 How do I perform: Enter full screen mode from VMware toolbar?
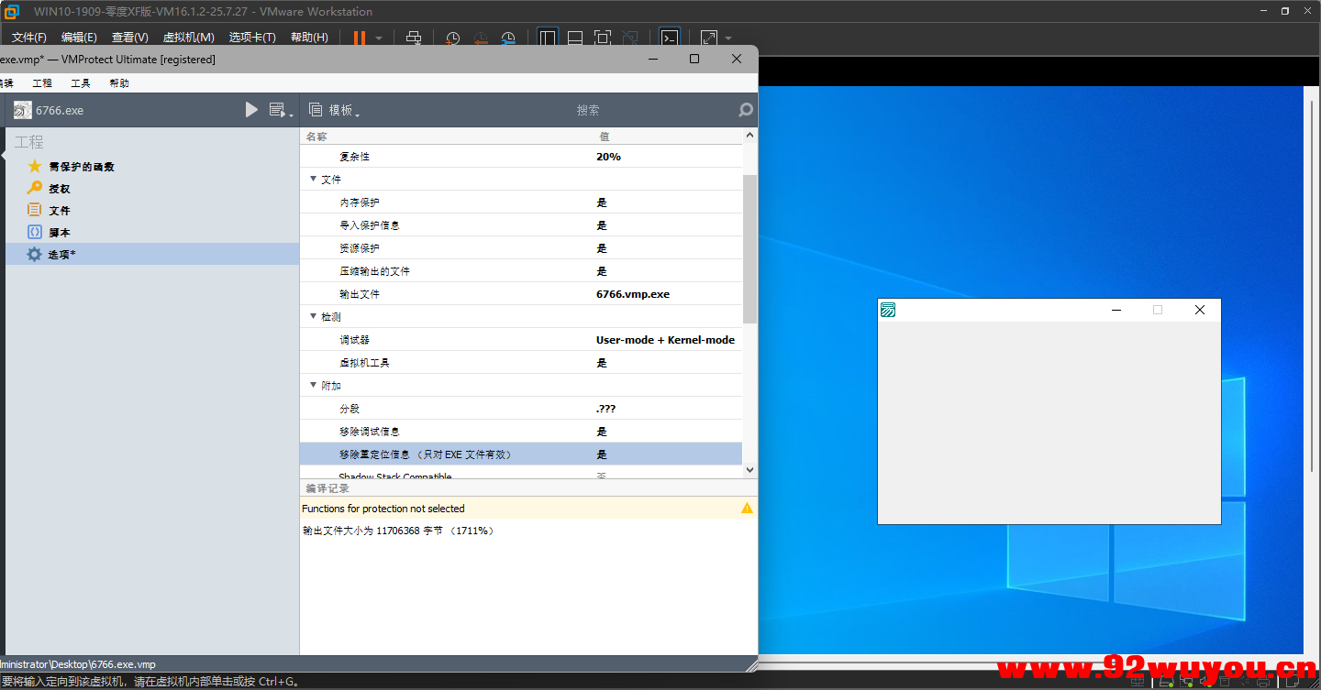pos(707,38)
